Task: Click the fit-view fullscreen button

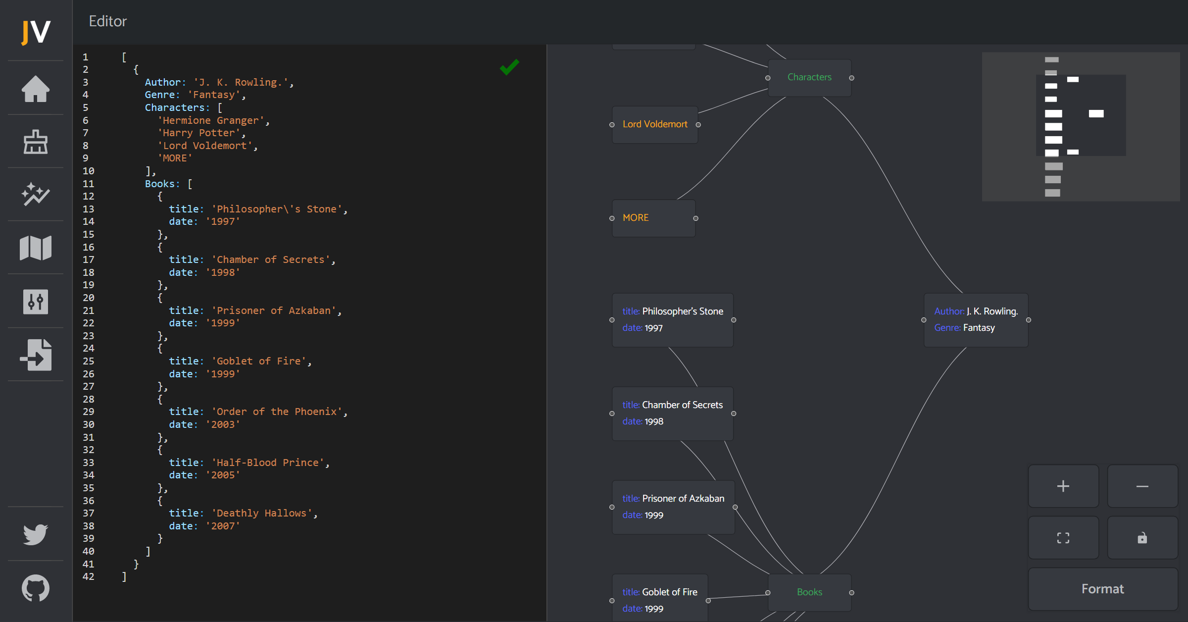Action: click(x=1063, y=538)
